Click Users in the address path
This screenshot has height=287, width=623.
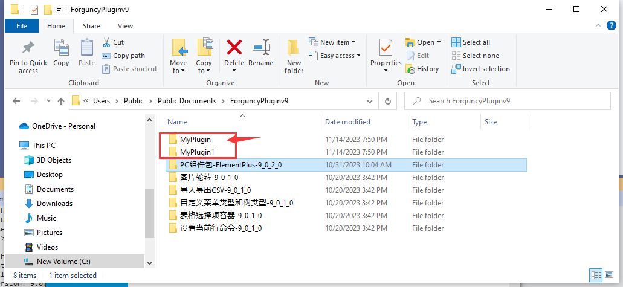(102, 101)
